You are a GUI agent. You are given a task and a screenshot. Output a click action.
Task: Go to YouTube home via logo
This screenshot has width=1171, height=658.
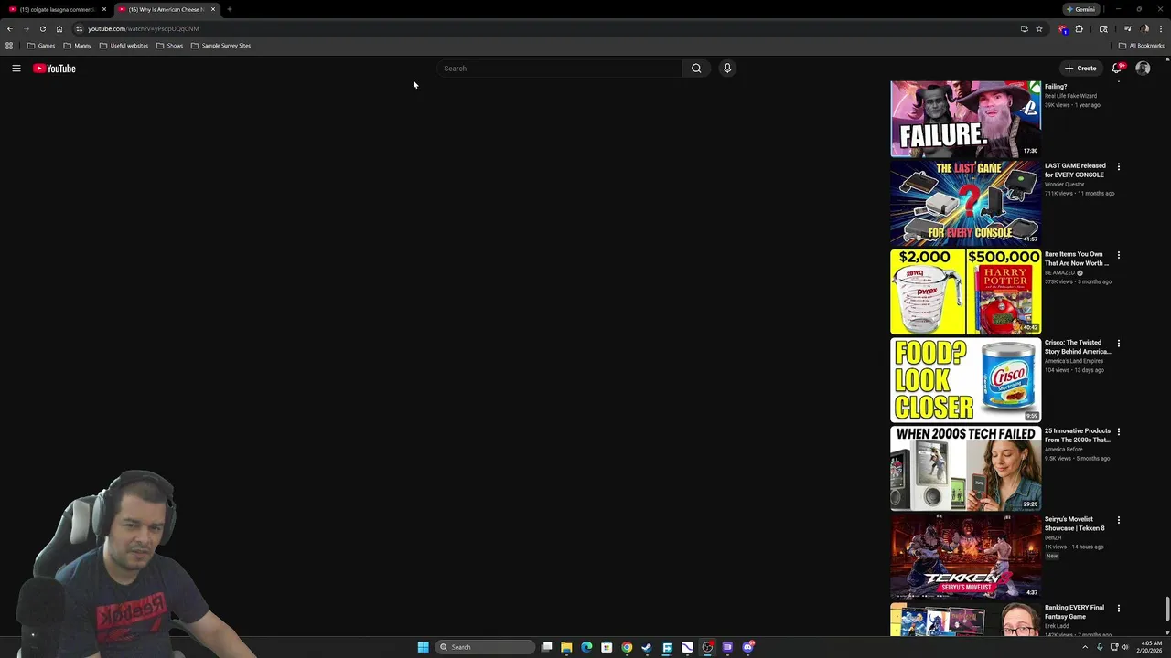point(54,69)
